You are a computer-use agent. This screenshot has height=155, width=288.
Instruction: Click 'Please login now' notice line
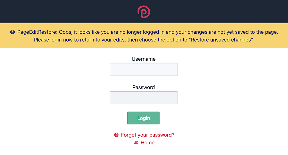pos(53,40)
